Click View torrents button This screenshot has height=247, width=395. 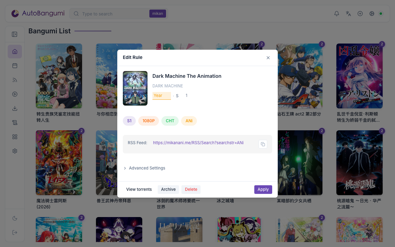coord(139,189)
